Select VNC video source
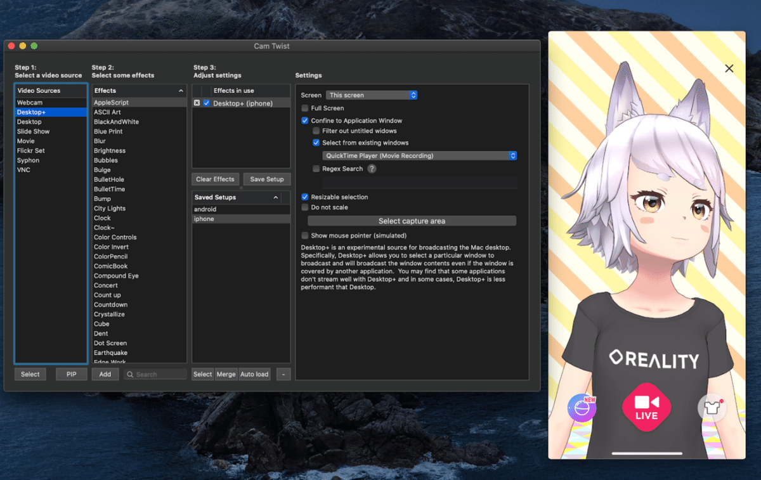Image resolution: width=761 pixels, height=480 pixels. pyautogui.click(x=51, y=170)
